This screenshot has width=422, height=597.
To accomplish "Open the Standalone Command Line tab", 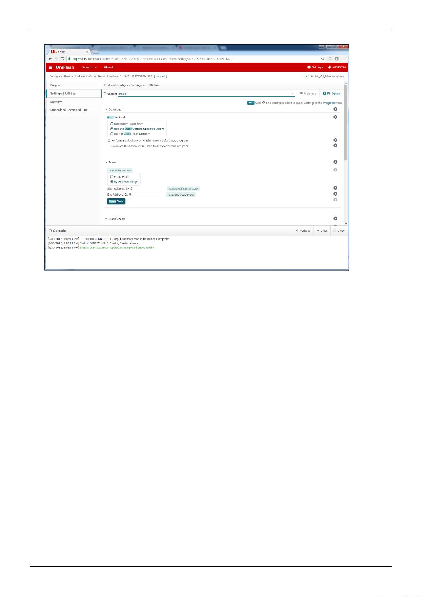I will (x=73, y=110).
